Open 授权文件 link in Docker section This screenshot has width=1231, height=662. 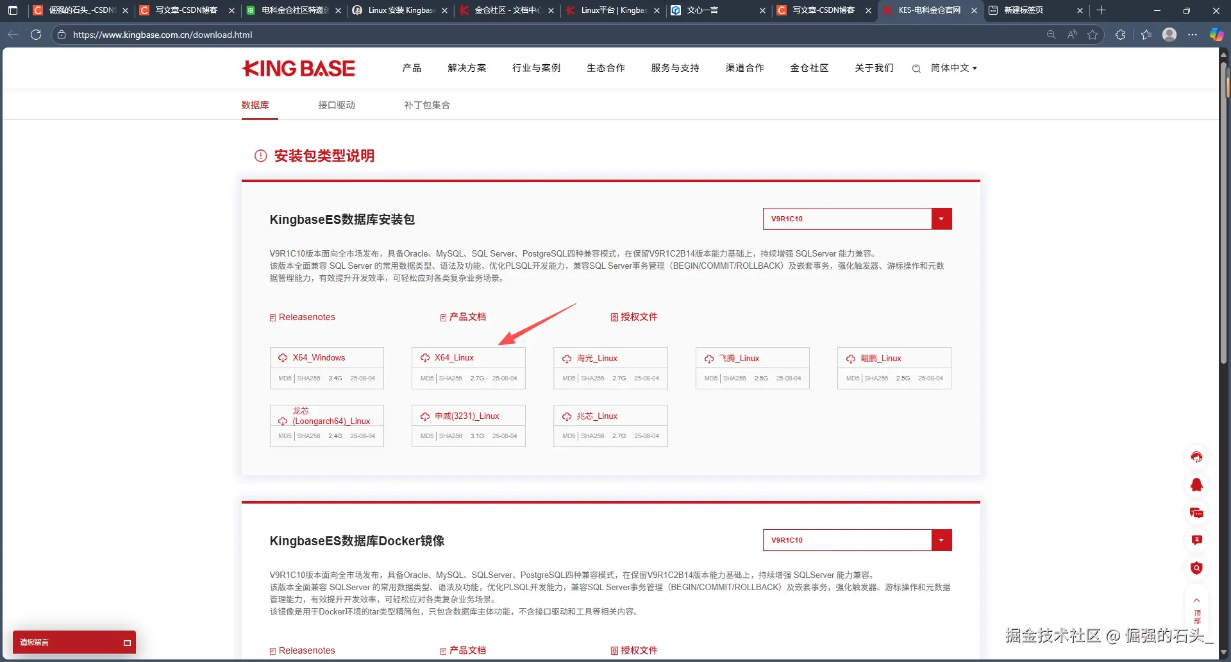[x=634, y=650]
